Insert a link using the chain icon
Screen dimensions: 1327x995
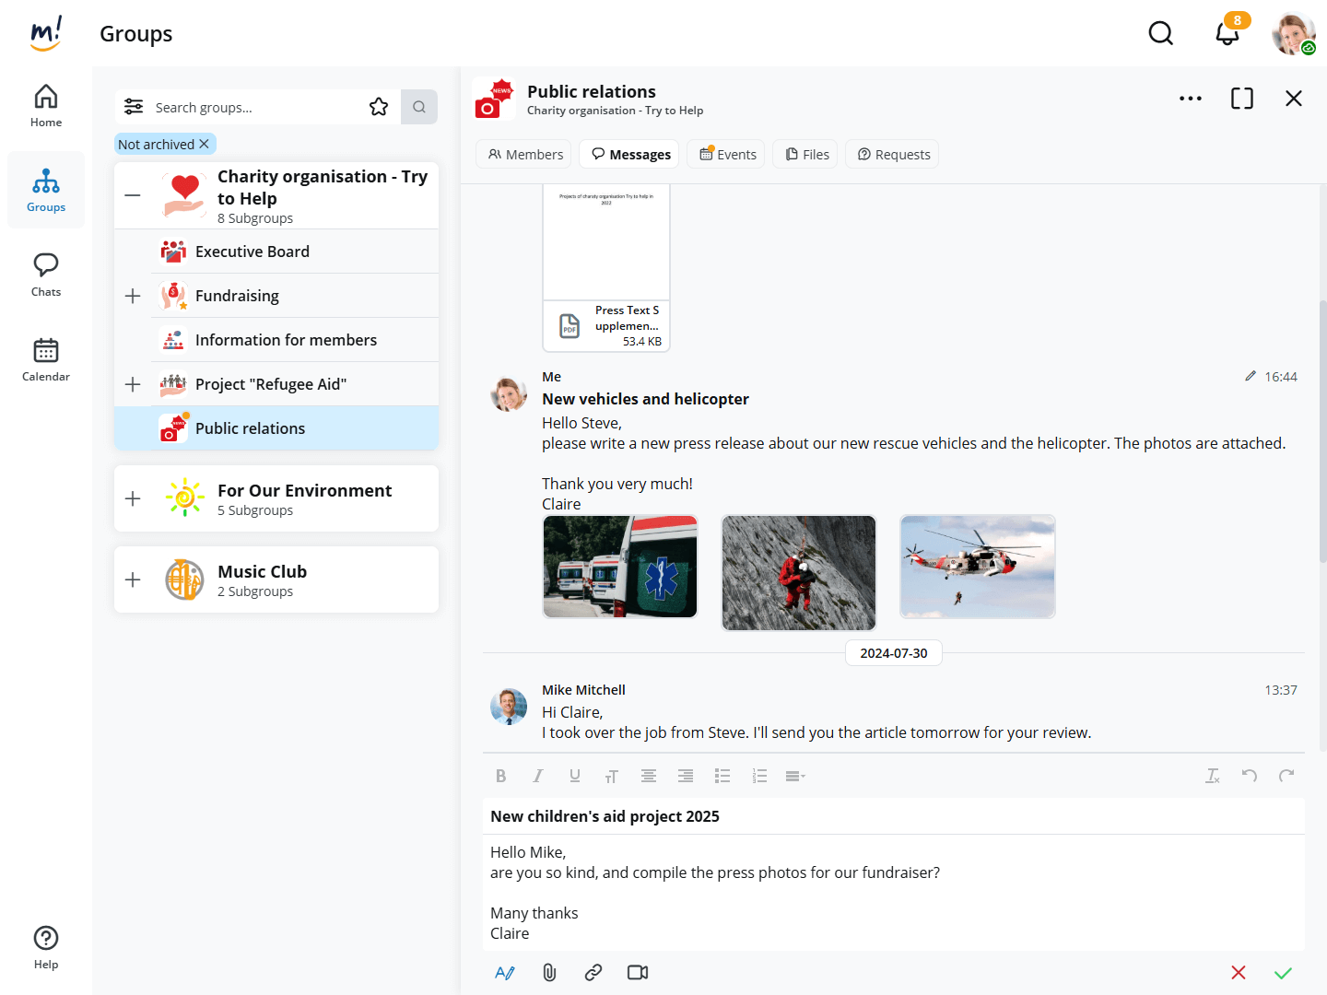point(593,972)
